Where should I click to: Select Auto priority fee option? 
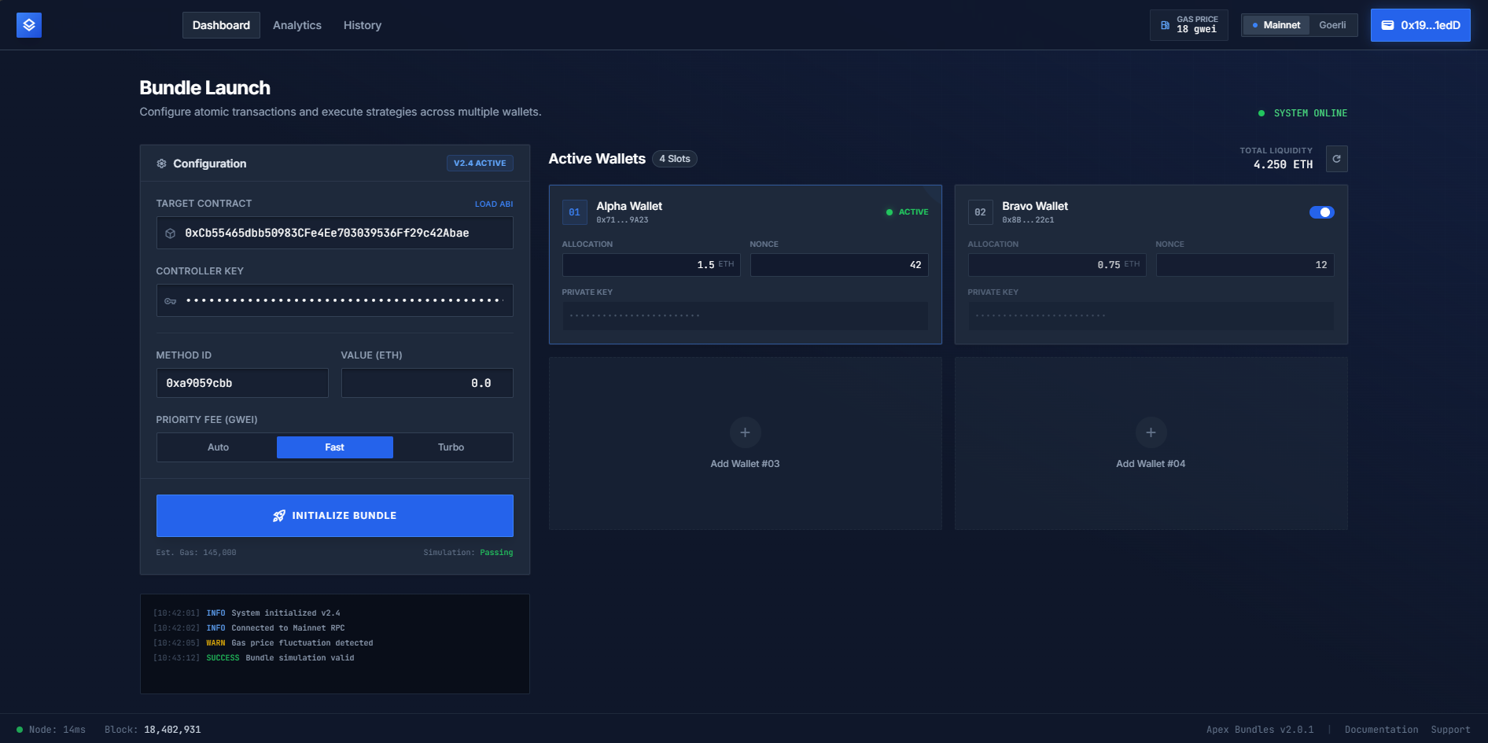[217, 447]
